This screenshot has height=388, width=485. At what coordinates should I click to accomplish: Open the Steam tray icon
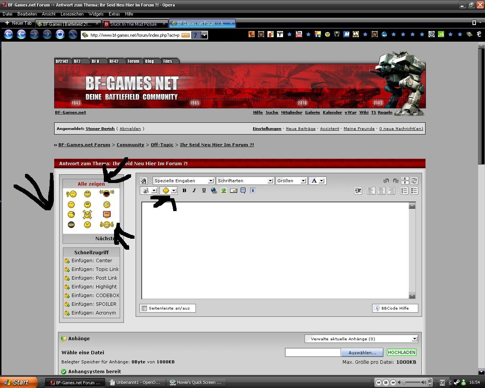click(457, 382)
